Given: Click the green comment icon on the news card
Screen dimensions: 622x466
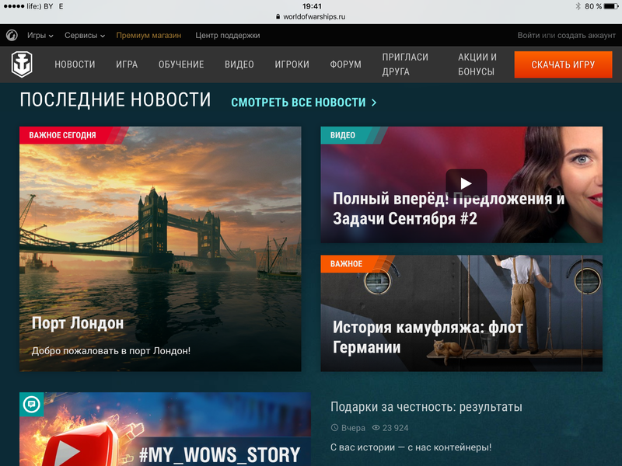Looking at the screenshot, I should tap(31, 404).
